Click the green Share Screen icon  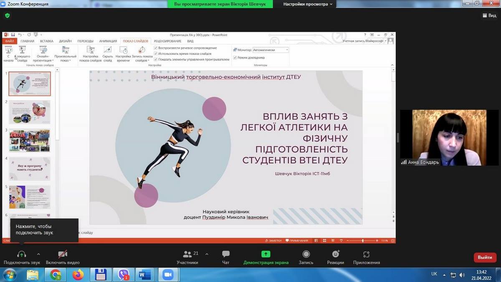click(266, 254)
